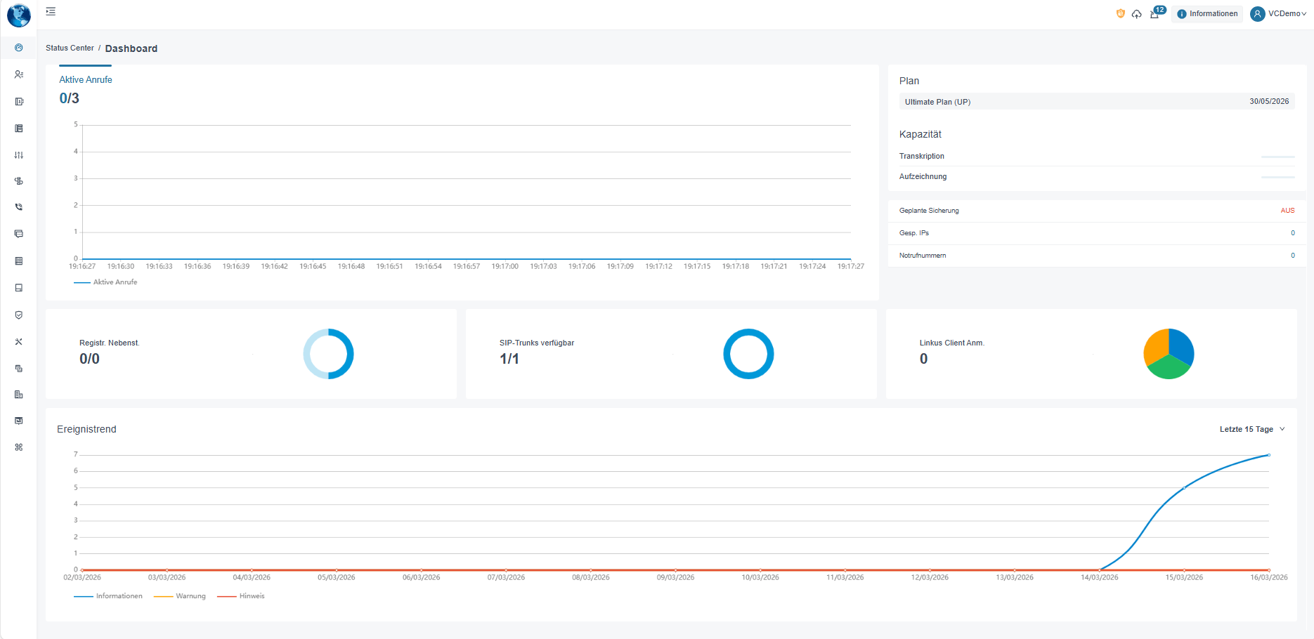Viewport: 1314px width, 639px height.
Task: Click the globe logo at top left
Action: pos(19,15)
